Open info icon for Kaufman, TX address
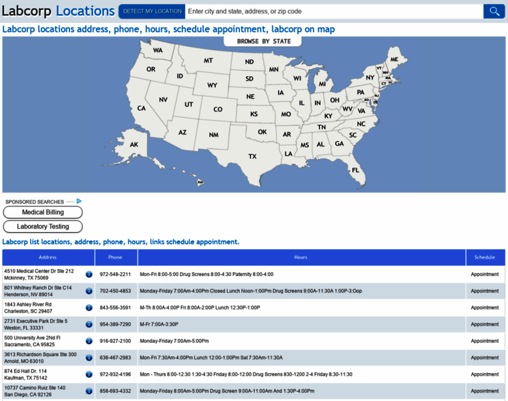Screen dimensions: 508x401 (89, 374)
